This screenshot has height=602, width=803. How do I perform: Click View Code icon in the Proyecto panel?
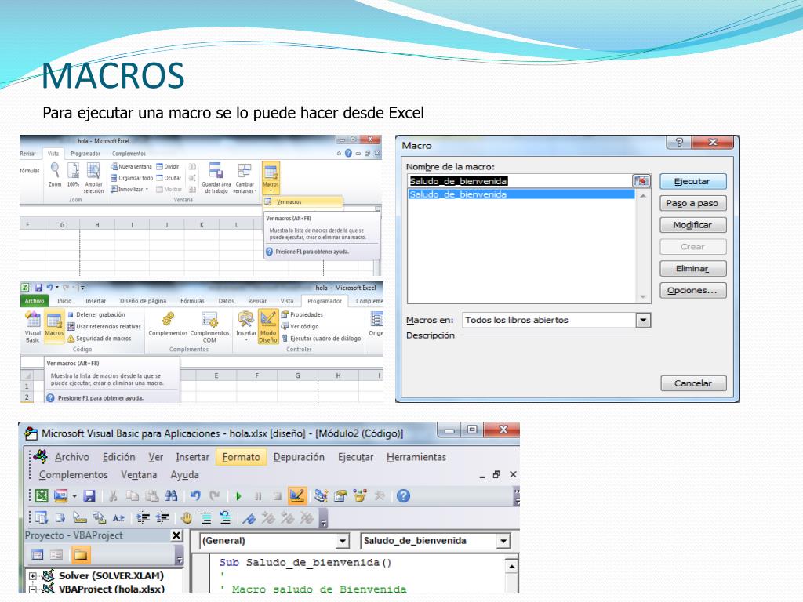(x=38, y=554)
